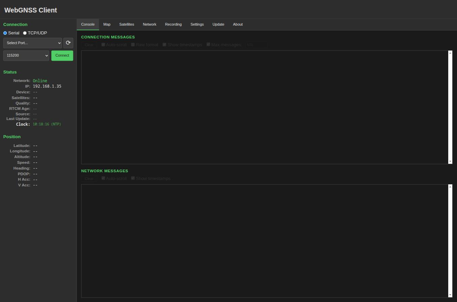Click the IP address 192.168.1.35
The width and height of the screenshot is (457, 302).
47,86
